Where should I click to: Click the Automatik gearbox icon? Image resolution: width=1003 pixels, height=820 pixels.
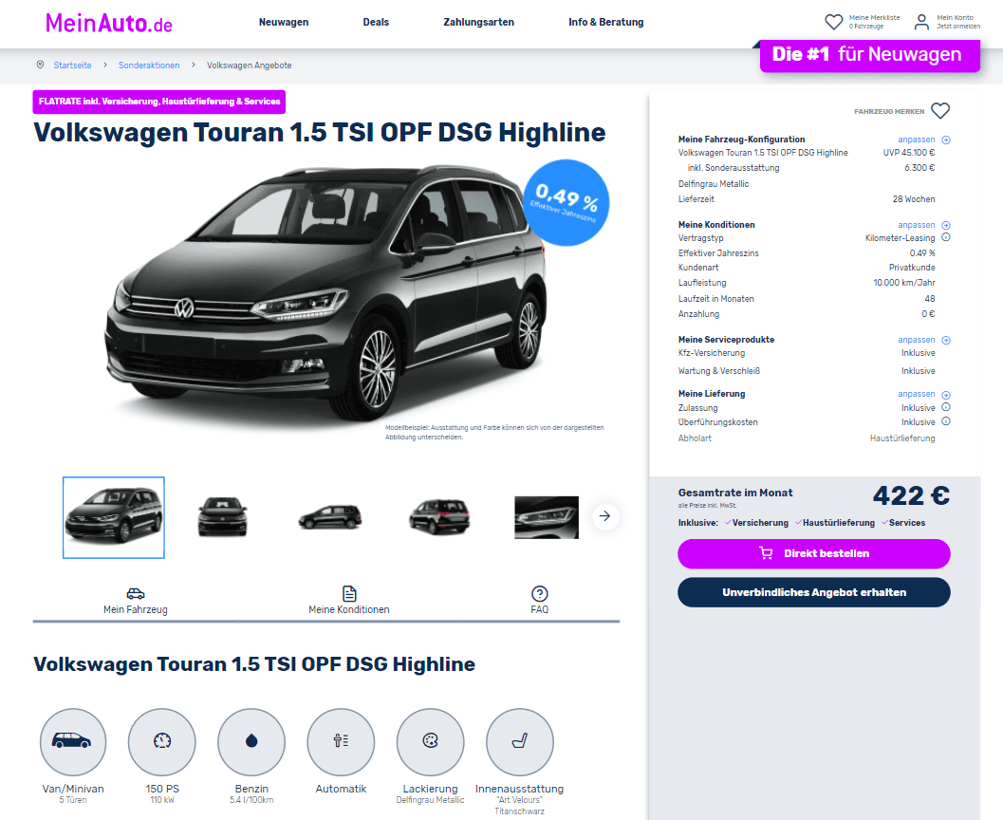(341, 741)
